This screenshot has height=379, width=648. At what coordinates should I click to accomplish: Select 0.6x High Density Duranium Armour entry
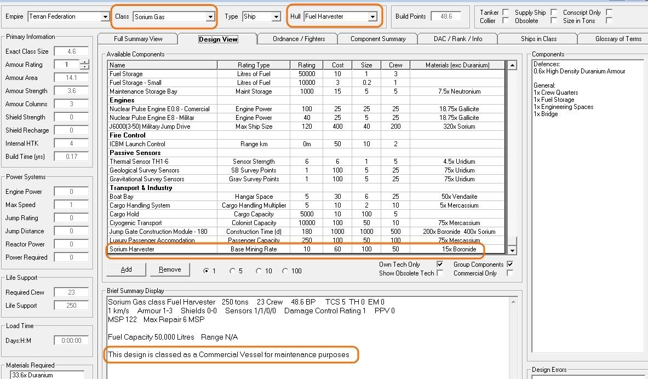[x=580, y=71]
